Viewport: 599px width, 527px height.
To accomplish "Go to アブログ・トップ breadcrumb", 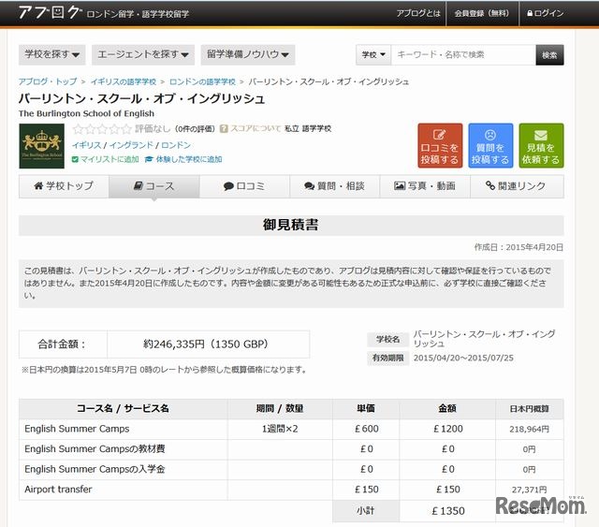I will coord(48,81).
